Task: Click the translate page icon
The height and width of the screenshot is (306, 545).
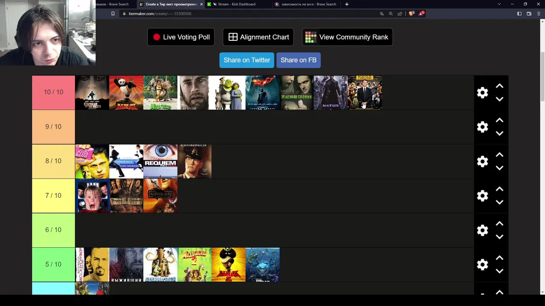Action: (381, 14)
